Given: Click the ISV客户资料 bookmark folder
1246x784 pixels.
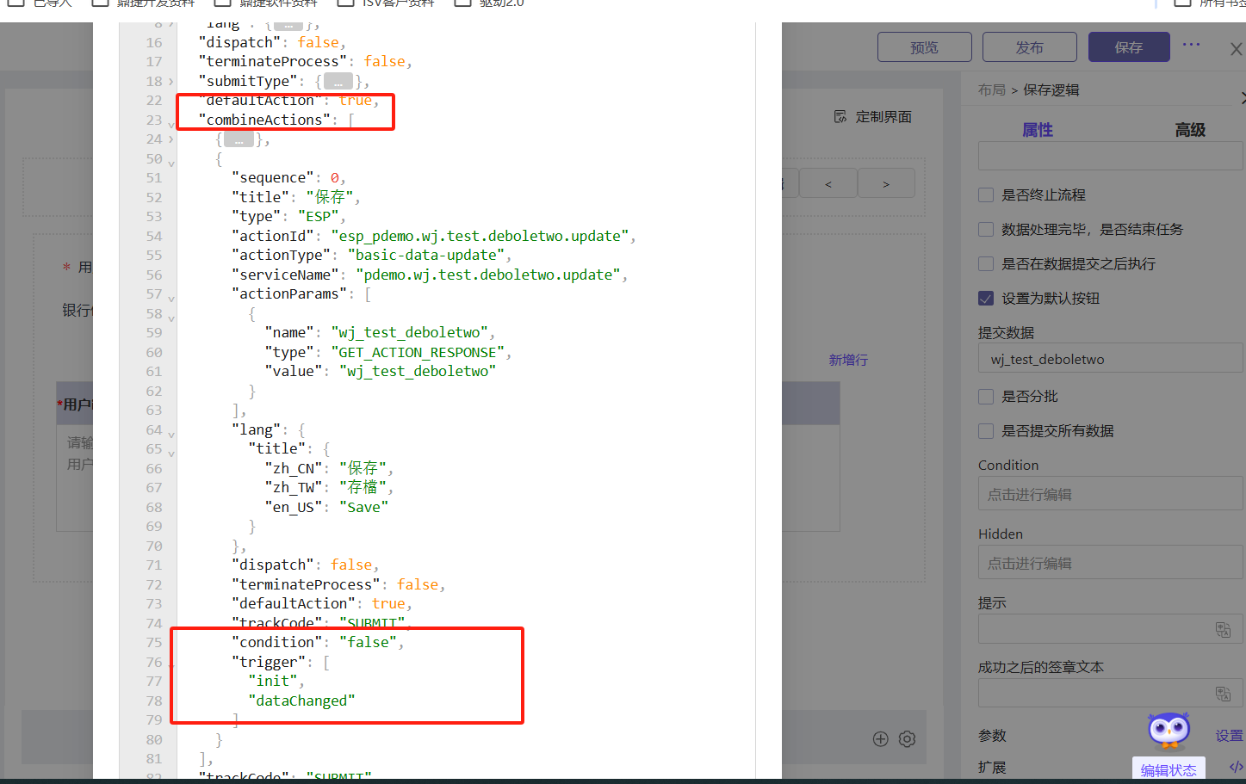Looking at the screenshot, I should [386, 3].
